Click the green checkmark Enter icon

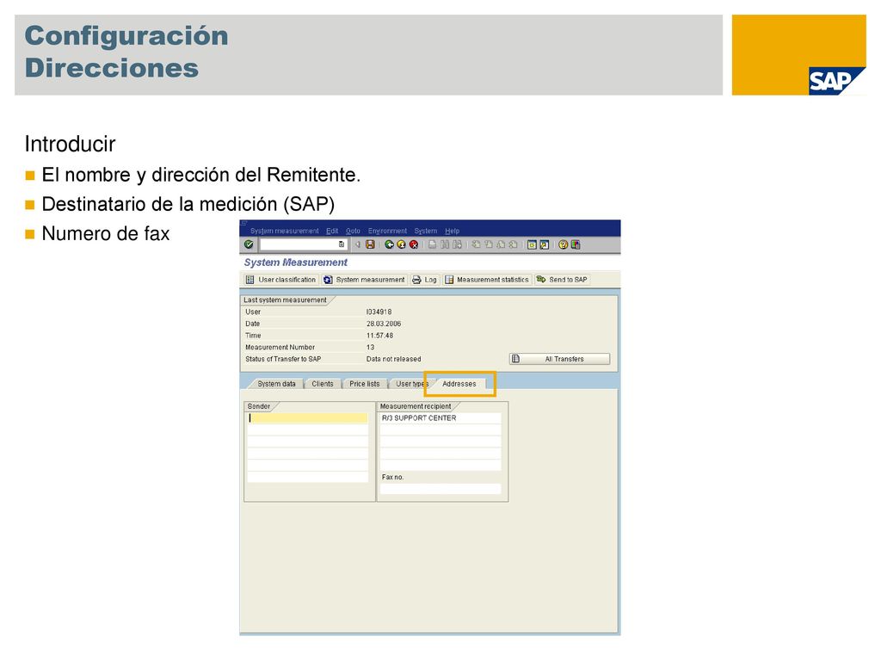pos(249,244)
